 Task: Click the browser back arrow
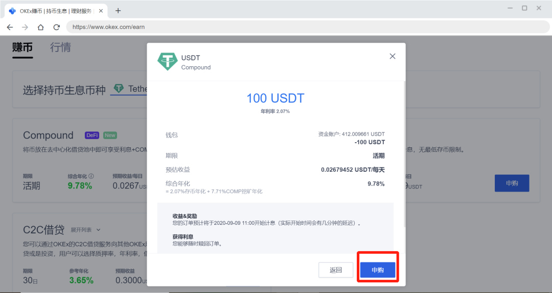[x=10, y=27]
